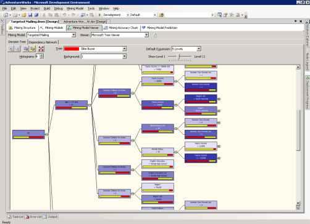Toggle expander box beside the second-level tree node
The image size is (310, 224).
pyautogui.click(x=90, y=105)
